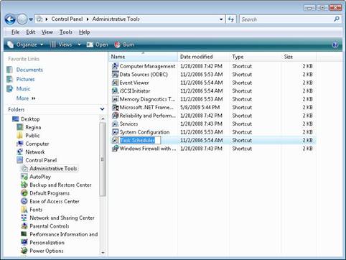Expand the Organize toolbar dropdown
This screenshot has width=346, height=260.
pyautogui.click(x=25, y=45)
